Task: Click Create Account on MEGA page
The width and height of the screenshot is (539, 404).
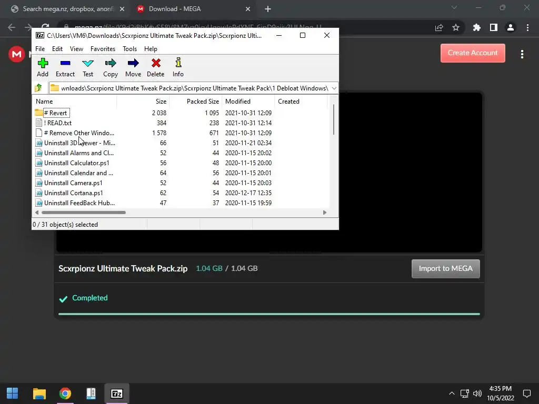Action: [473, 53]
